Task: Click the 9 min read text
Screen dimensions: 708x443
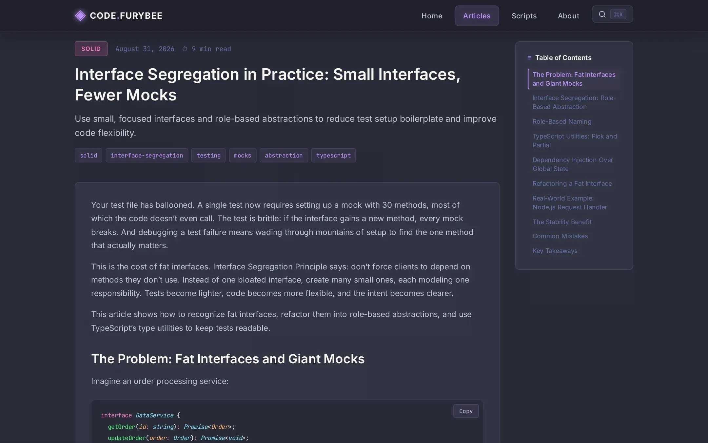Action: (x=211, y=49)
